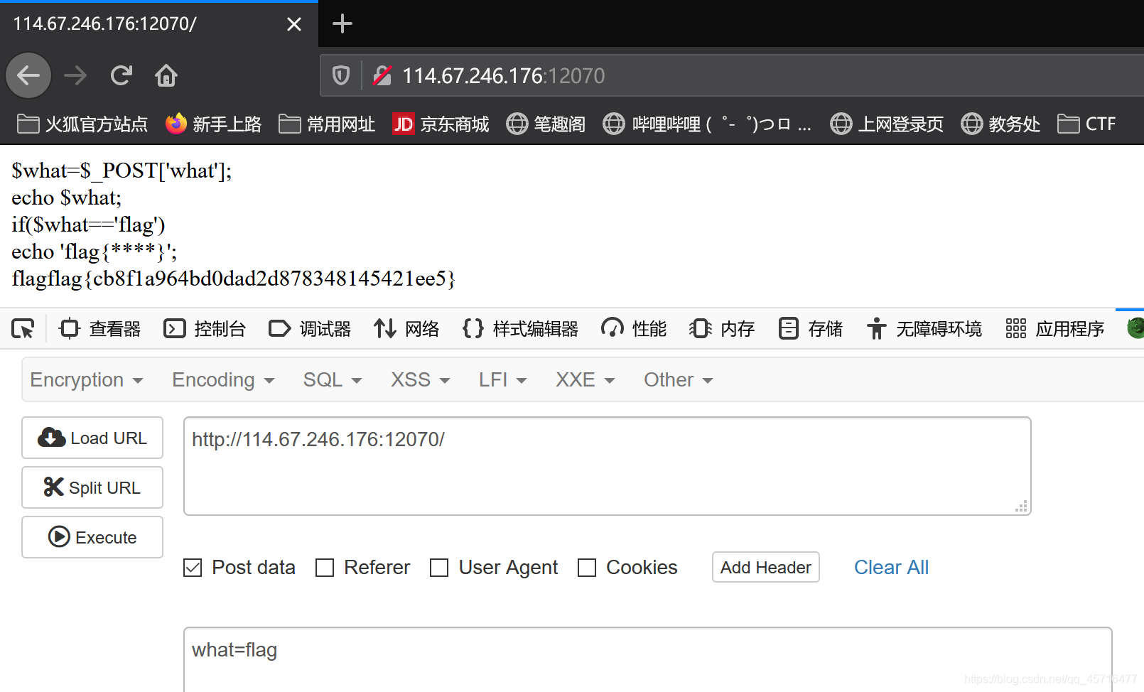1144x692 pixels.
Task: Switch to the 网络 Network tab
Action: (406, 329)
